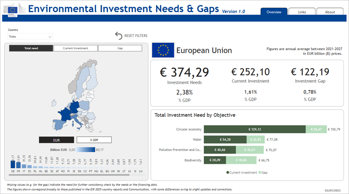Click the truncated Pollution Prevention and Co... label
The image size is (349, 194).
pyautogui.click(x=180, y=150)
